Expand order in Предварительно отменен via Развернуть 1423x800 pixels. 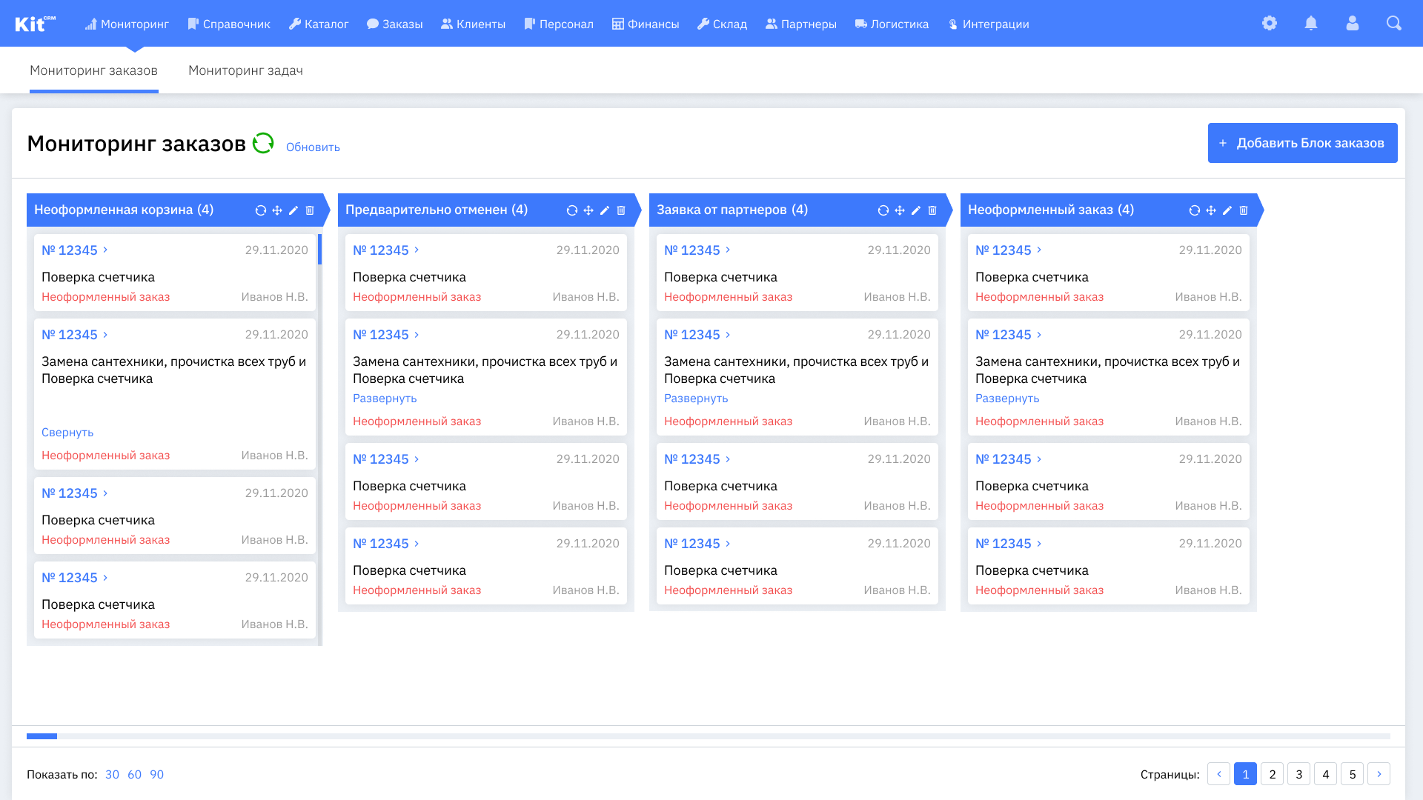tap(385, 399)
